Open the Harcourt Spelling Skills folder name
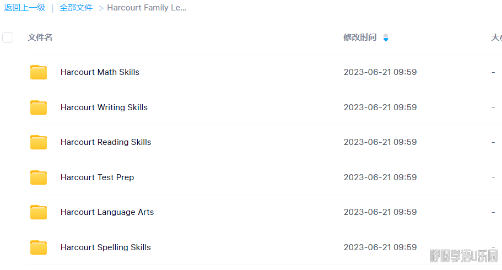 [106, 247]
